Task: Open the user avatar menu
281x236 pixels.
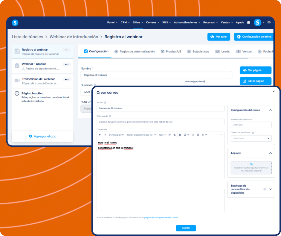Action: 257,22
